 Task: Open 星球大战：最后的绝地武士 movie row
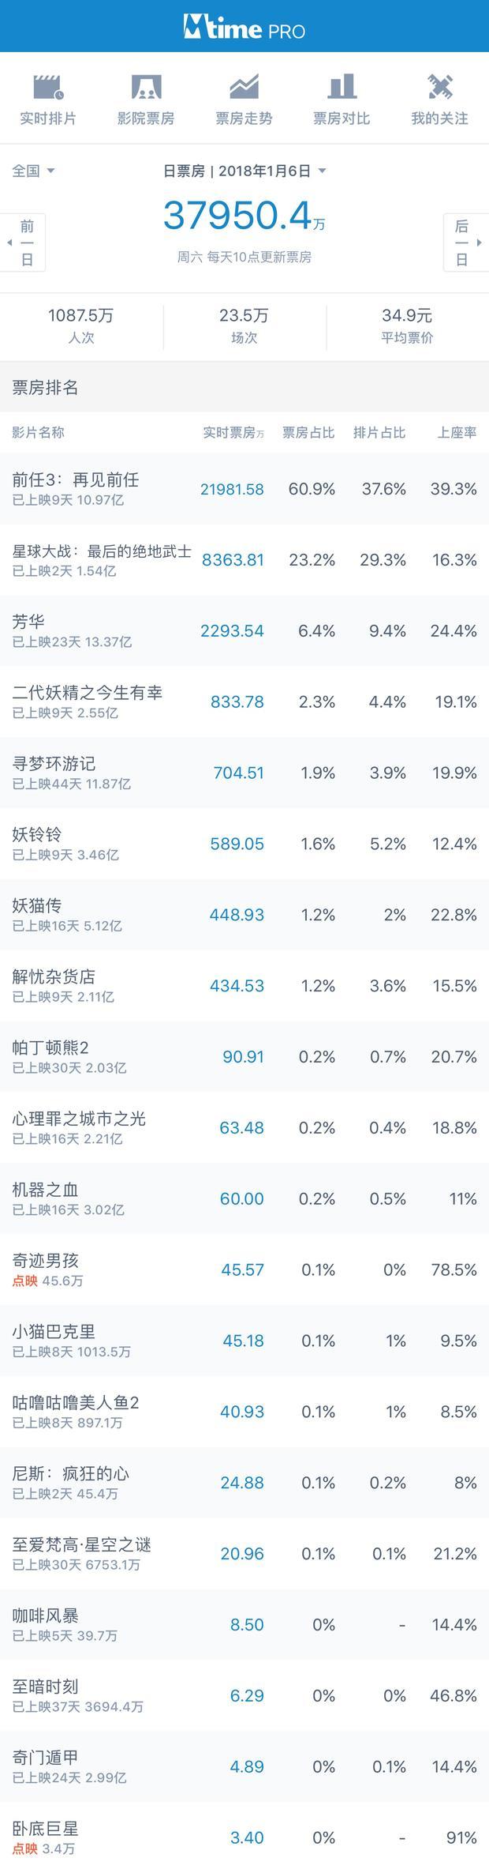click(x=244, y=559)
